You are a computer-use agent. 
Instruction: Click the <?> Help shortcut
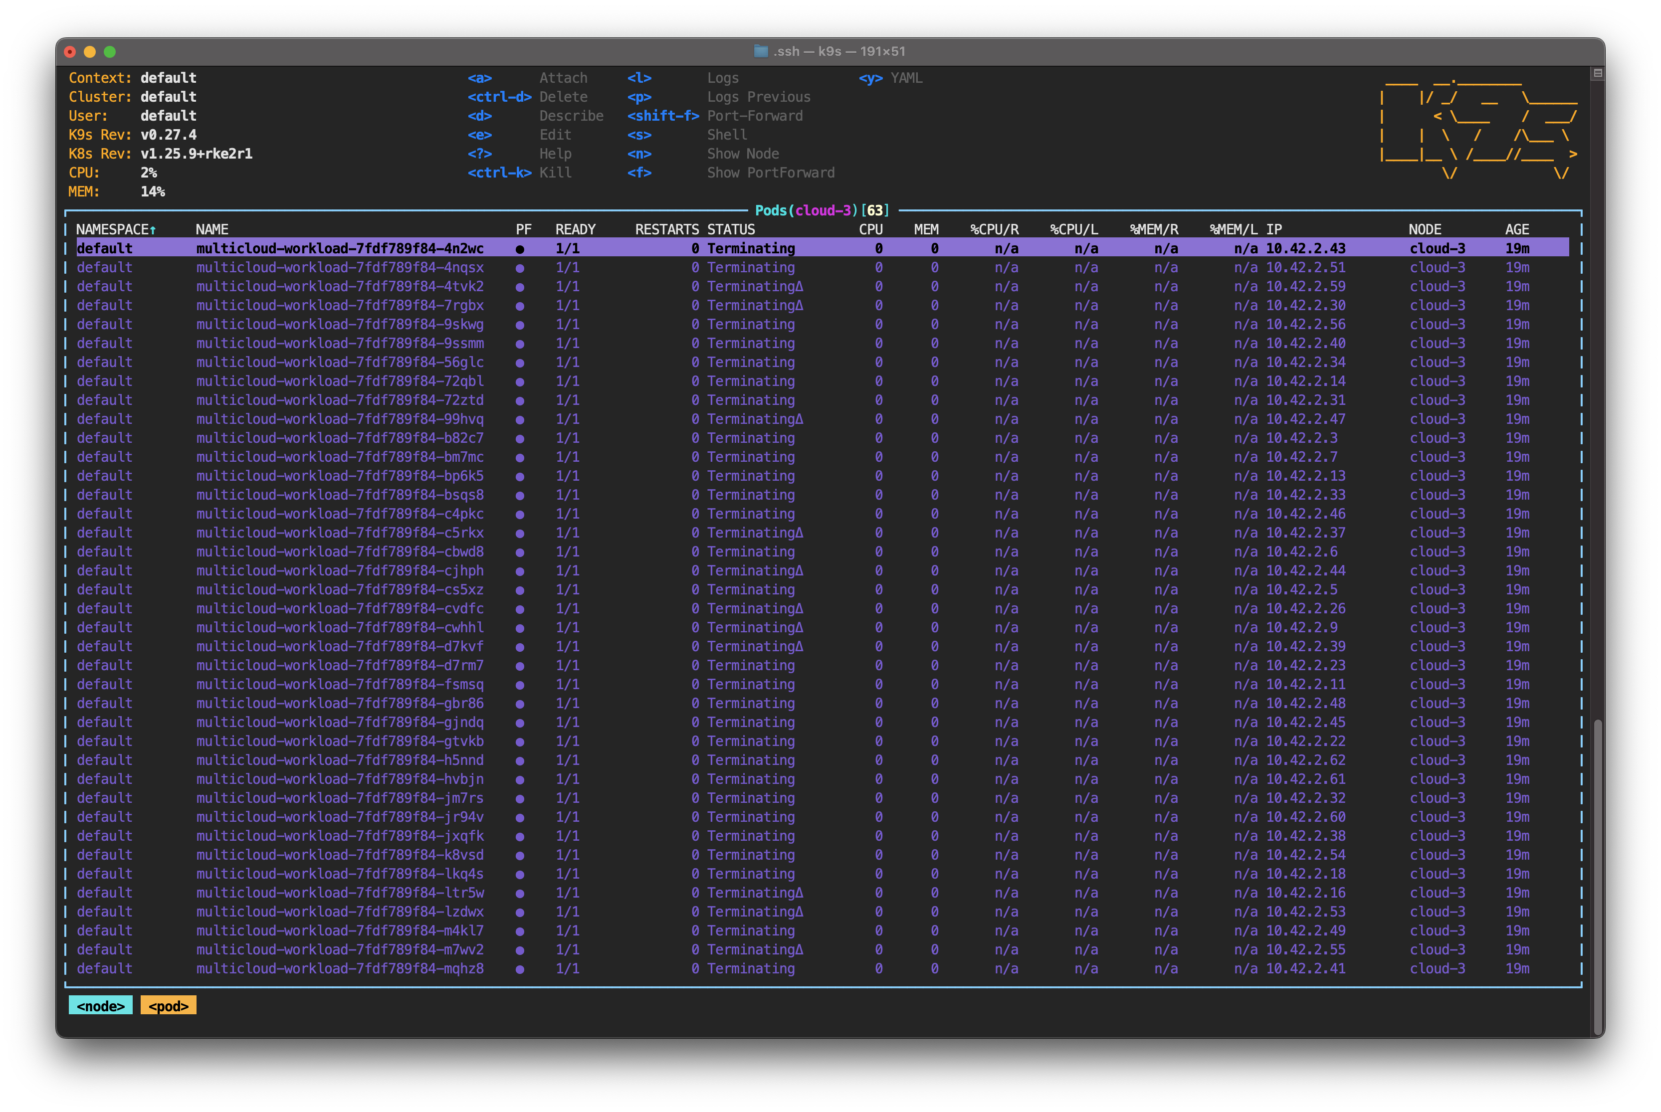pos(519,154)
